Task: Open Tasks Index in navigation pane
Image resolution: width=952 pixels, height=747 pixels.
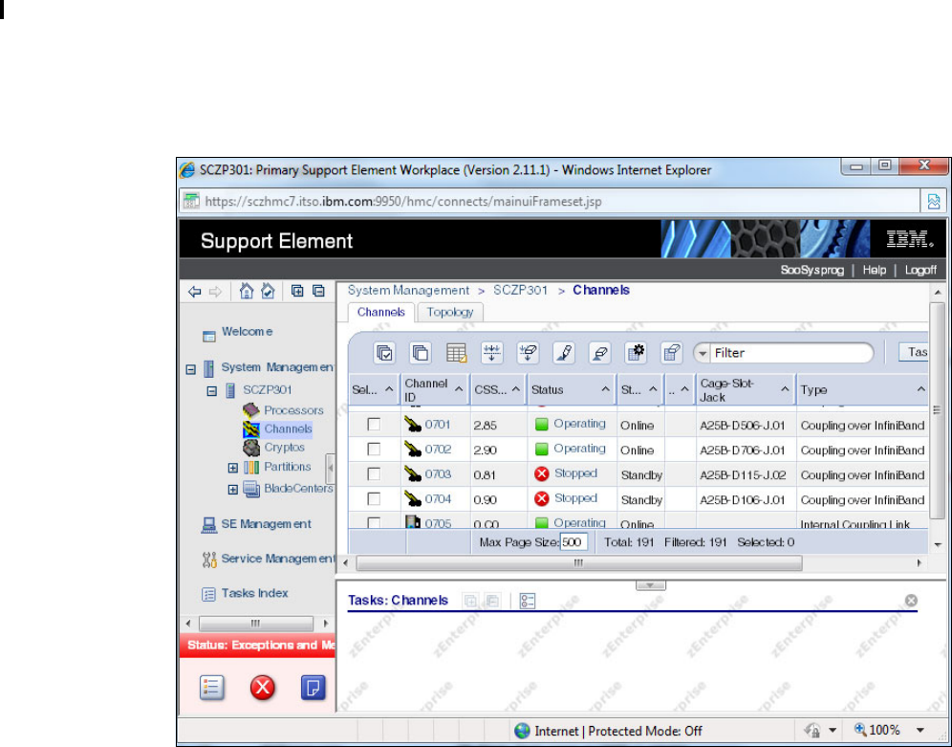Action: pos(254,593)
